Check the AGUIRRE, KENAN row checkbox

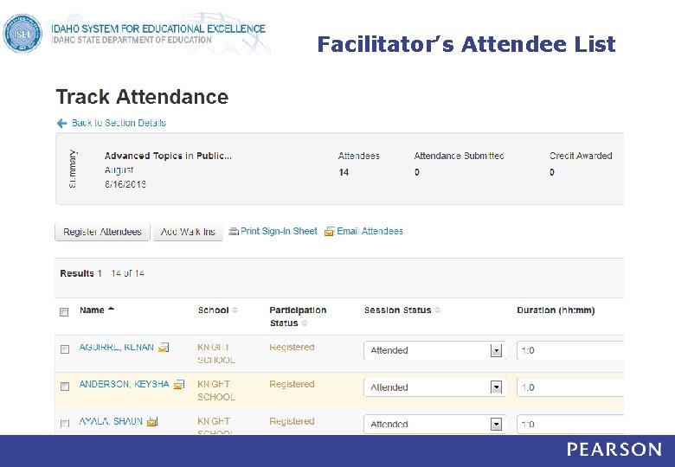65,349
